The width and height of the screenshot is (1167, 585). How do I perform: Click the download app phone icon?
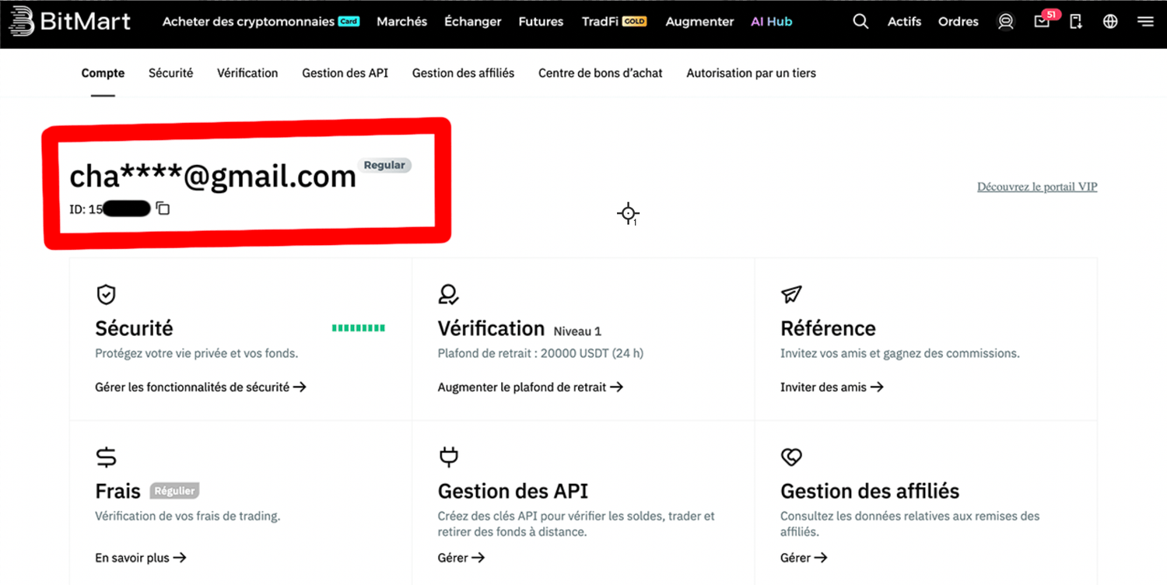click(x=1076, y=22)
